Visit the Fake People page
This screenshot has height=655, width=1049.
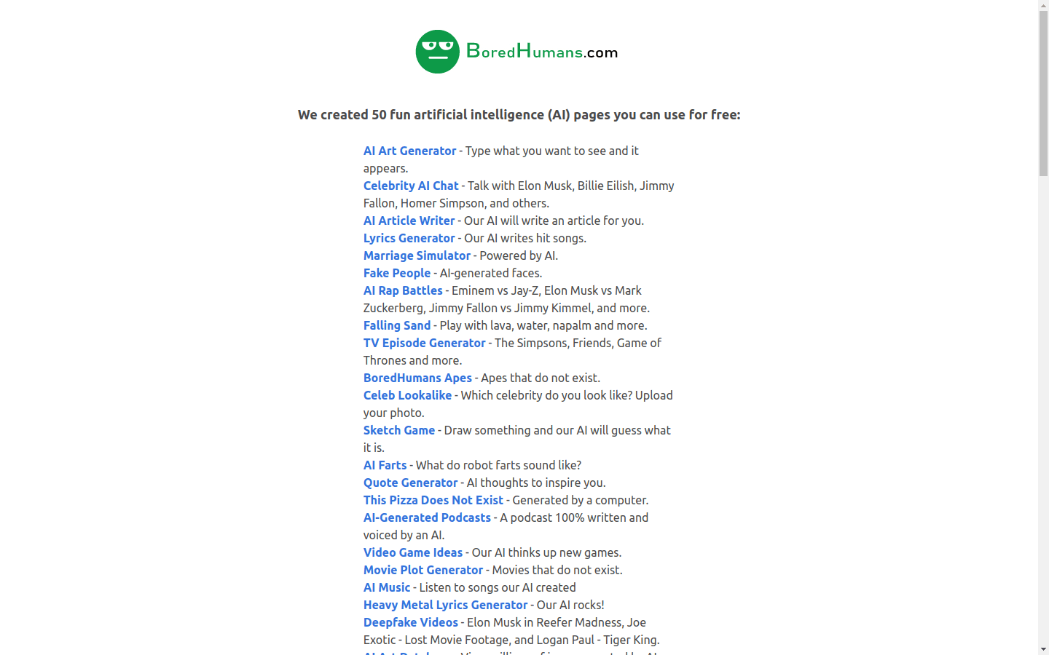point(397,273)
